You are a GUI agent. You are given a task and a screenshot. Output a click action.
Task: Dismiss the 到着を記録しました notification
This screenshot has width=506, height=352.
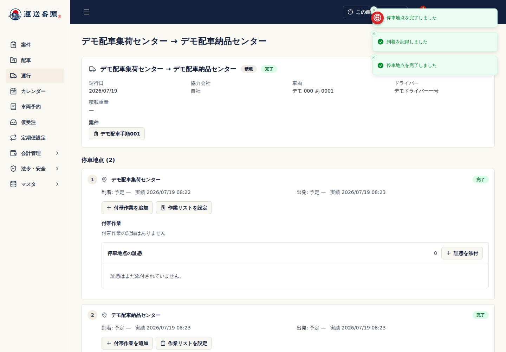(374, 33)
